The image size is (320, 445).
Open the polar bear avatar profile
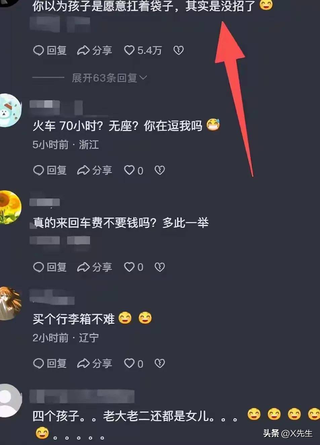pos(10,110)
